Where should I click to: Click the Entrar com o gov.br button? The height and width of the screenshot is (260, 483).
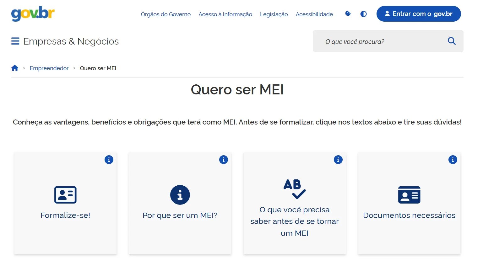coord(418,13)
